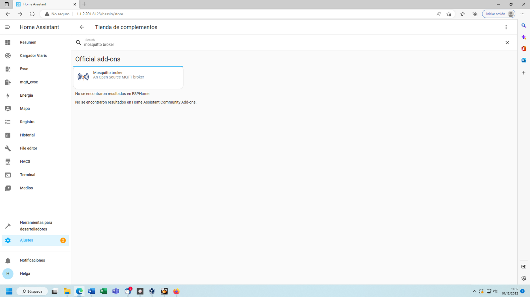Open Notificaciones panel
This screenshot has width=530, height=297.
[x=35, y=260]
